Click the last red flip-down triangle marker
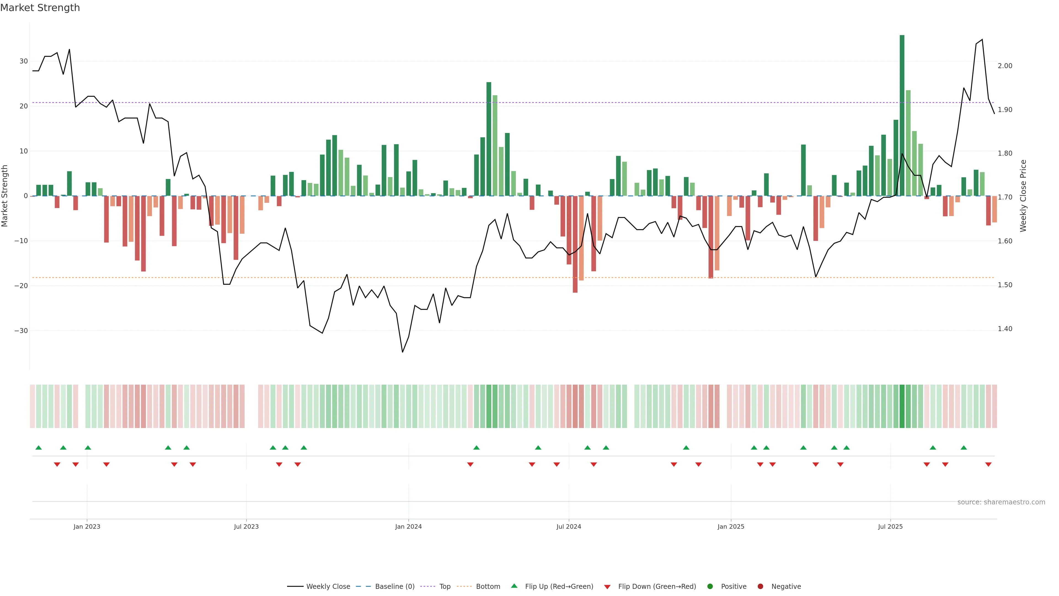1059x596 pixels. [988, 464]
